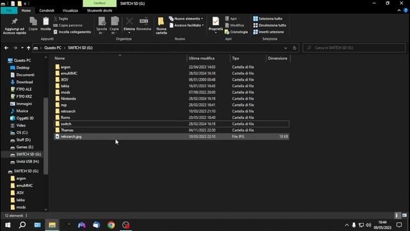Pin folder with Aggiungi ad Accesso rapido
The width and height of the screenshot is (410, 231).
(15, 26)
